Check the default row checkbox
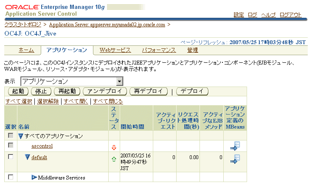 tap(11, 157)
